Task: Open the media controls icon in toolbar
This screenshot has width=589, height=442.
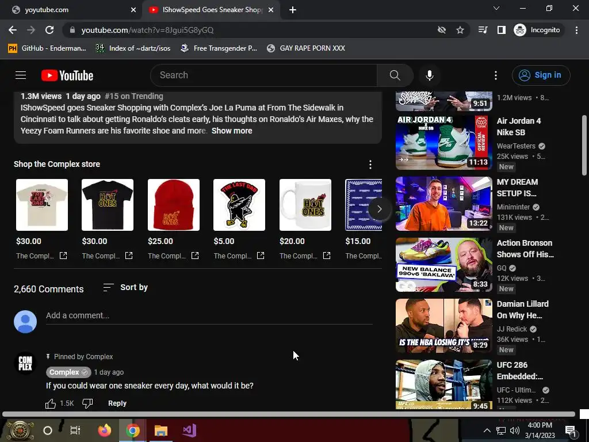Action: click(483, 30)
